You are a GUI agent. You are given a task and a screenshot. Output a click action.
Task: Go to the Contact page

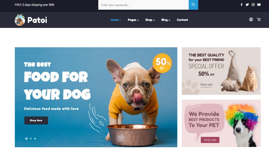pyautogui.click(x=182, y=20)
